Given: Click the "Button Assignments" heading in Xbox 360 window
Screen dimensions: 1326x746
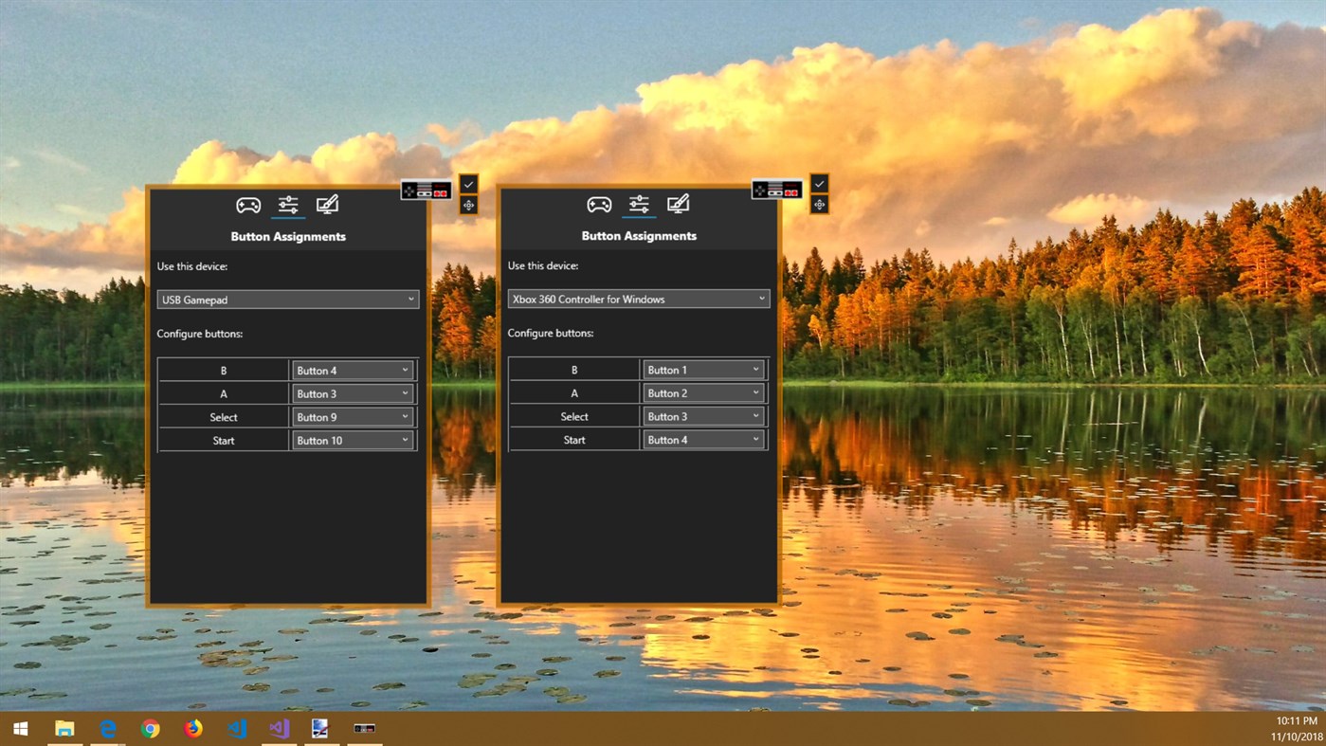Looking at the screenshot, I should pyautogui.click(x=639, y=236).
